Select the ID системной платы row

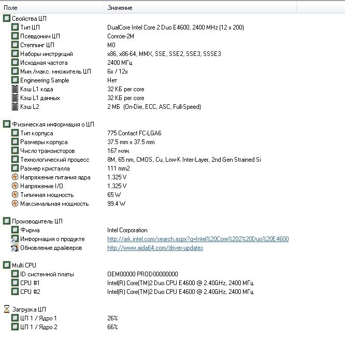tap(47, 274)
